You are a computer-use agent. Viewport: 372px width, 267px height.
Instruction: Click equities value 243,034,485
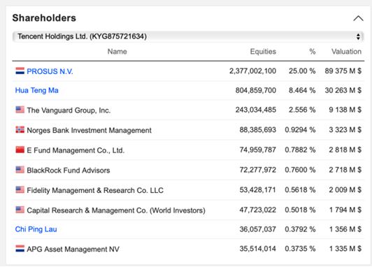coord(256,110)
